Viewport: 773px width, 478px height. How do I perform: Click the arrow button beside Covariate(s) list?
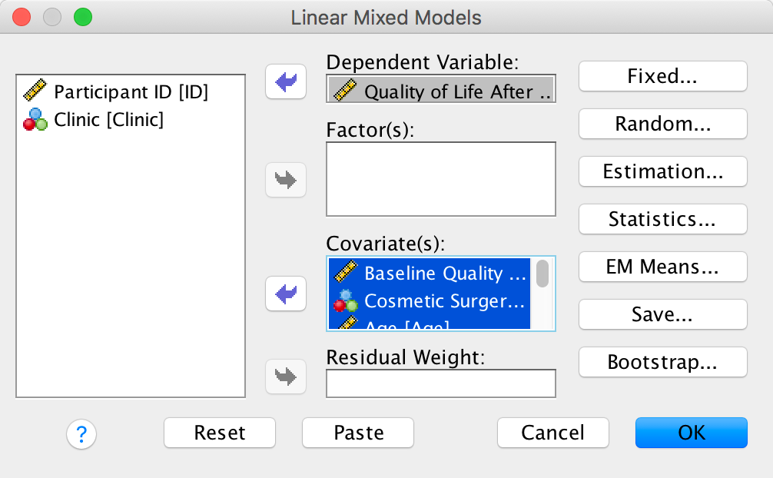point(286,294)
